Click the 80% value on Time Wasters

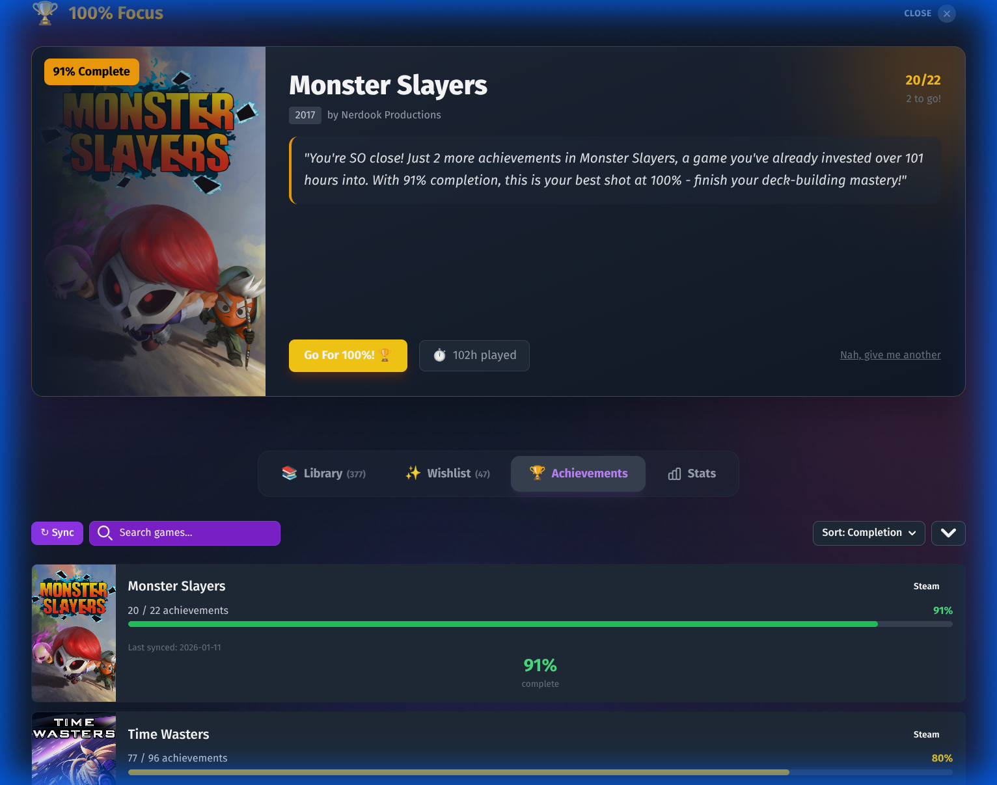[942, 758]
